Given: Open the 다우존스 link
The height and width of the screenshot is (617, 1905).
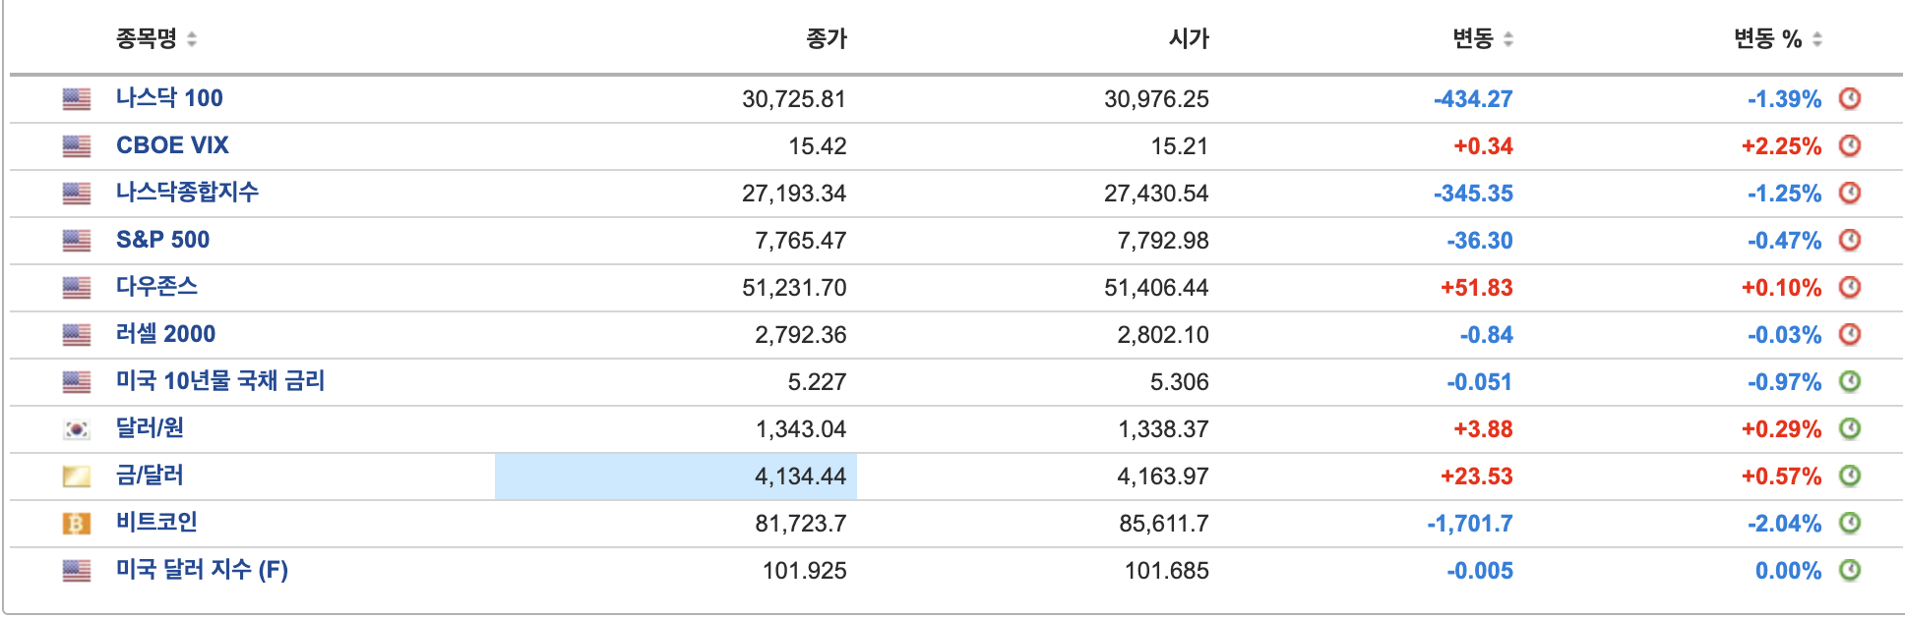Looking at the screenshot, I should click(156, 287).
